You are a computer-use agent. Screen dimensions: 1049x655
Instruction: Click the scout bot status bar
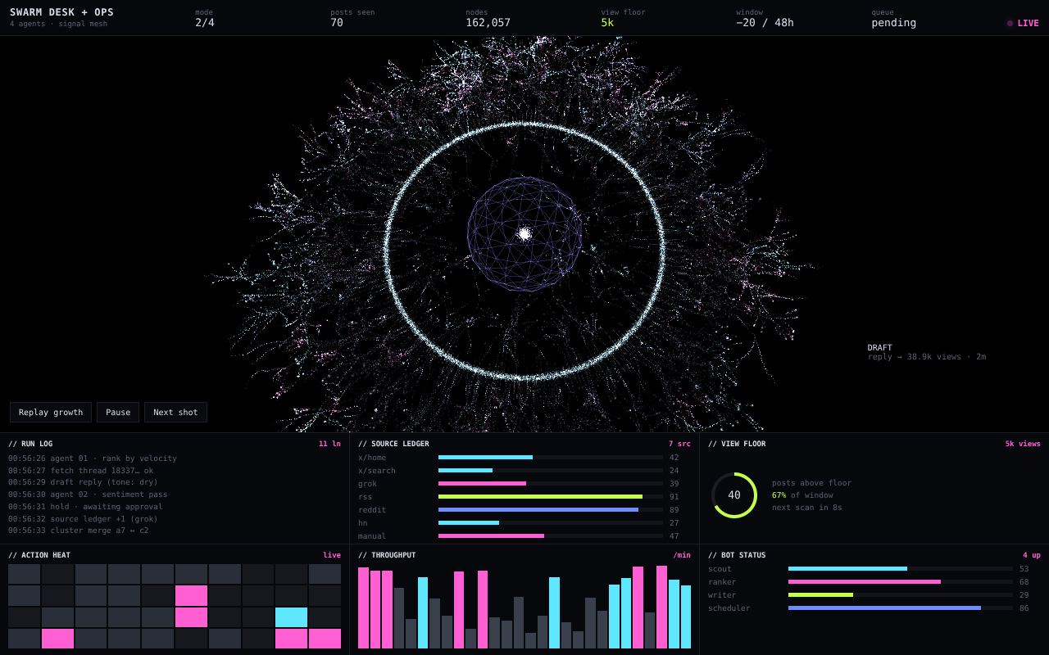901,569
